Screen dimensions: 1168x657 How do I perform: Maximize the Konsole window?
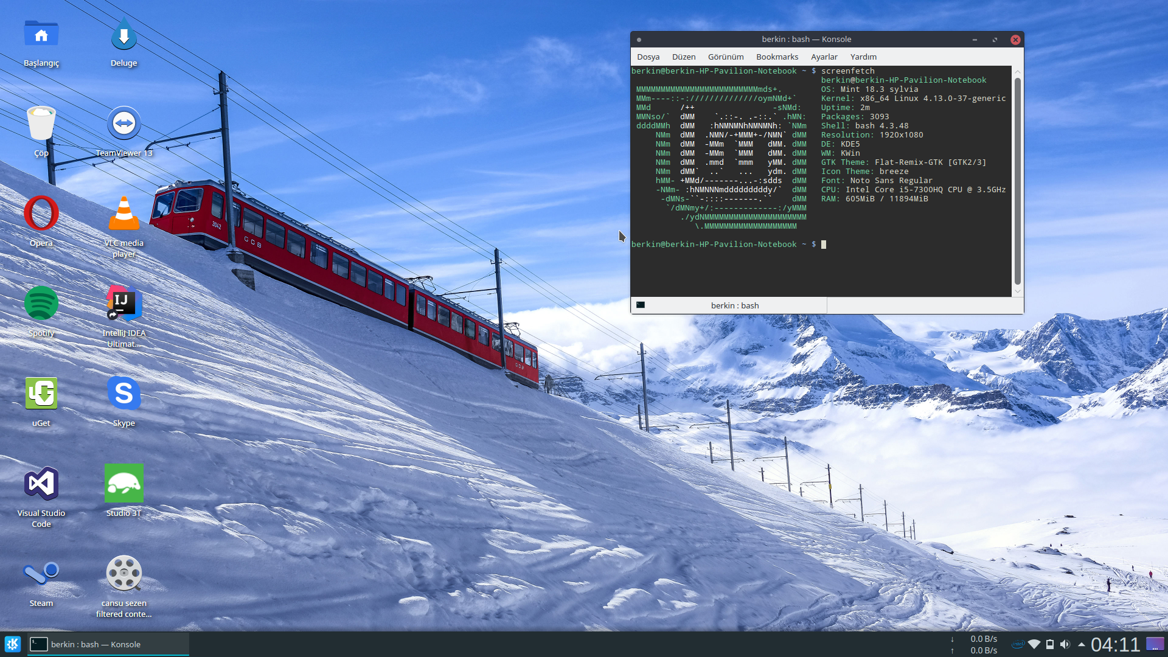(x=995, y=40)
